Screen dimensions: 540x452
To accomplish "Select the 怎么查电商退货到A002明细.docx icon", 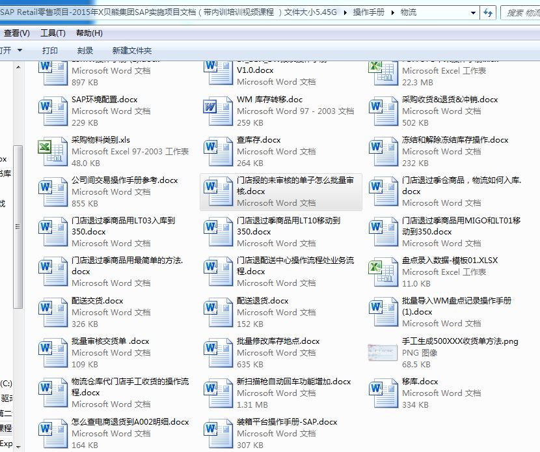I will (x=53, y=433).
